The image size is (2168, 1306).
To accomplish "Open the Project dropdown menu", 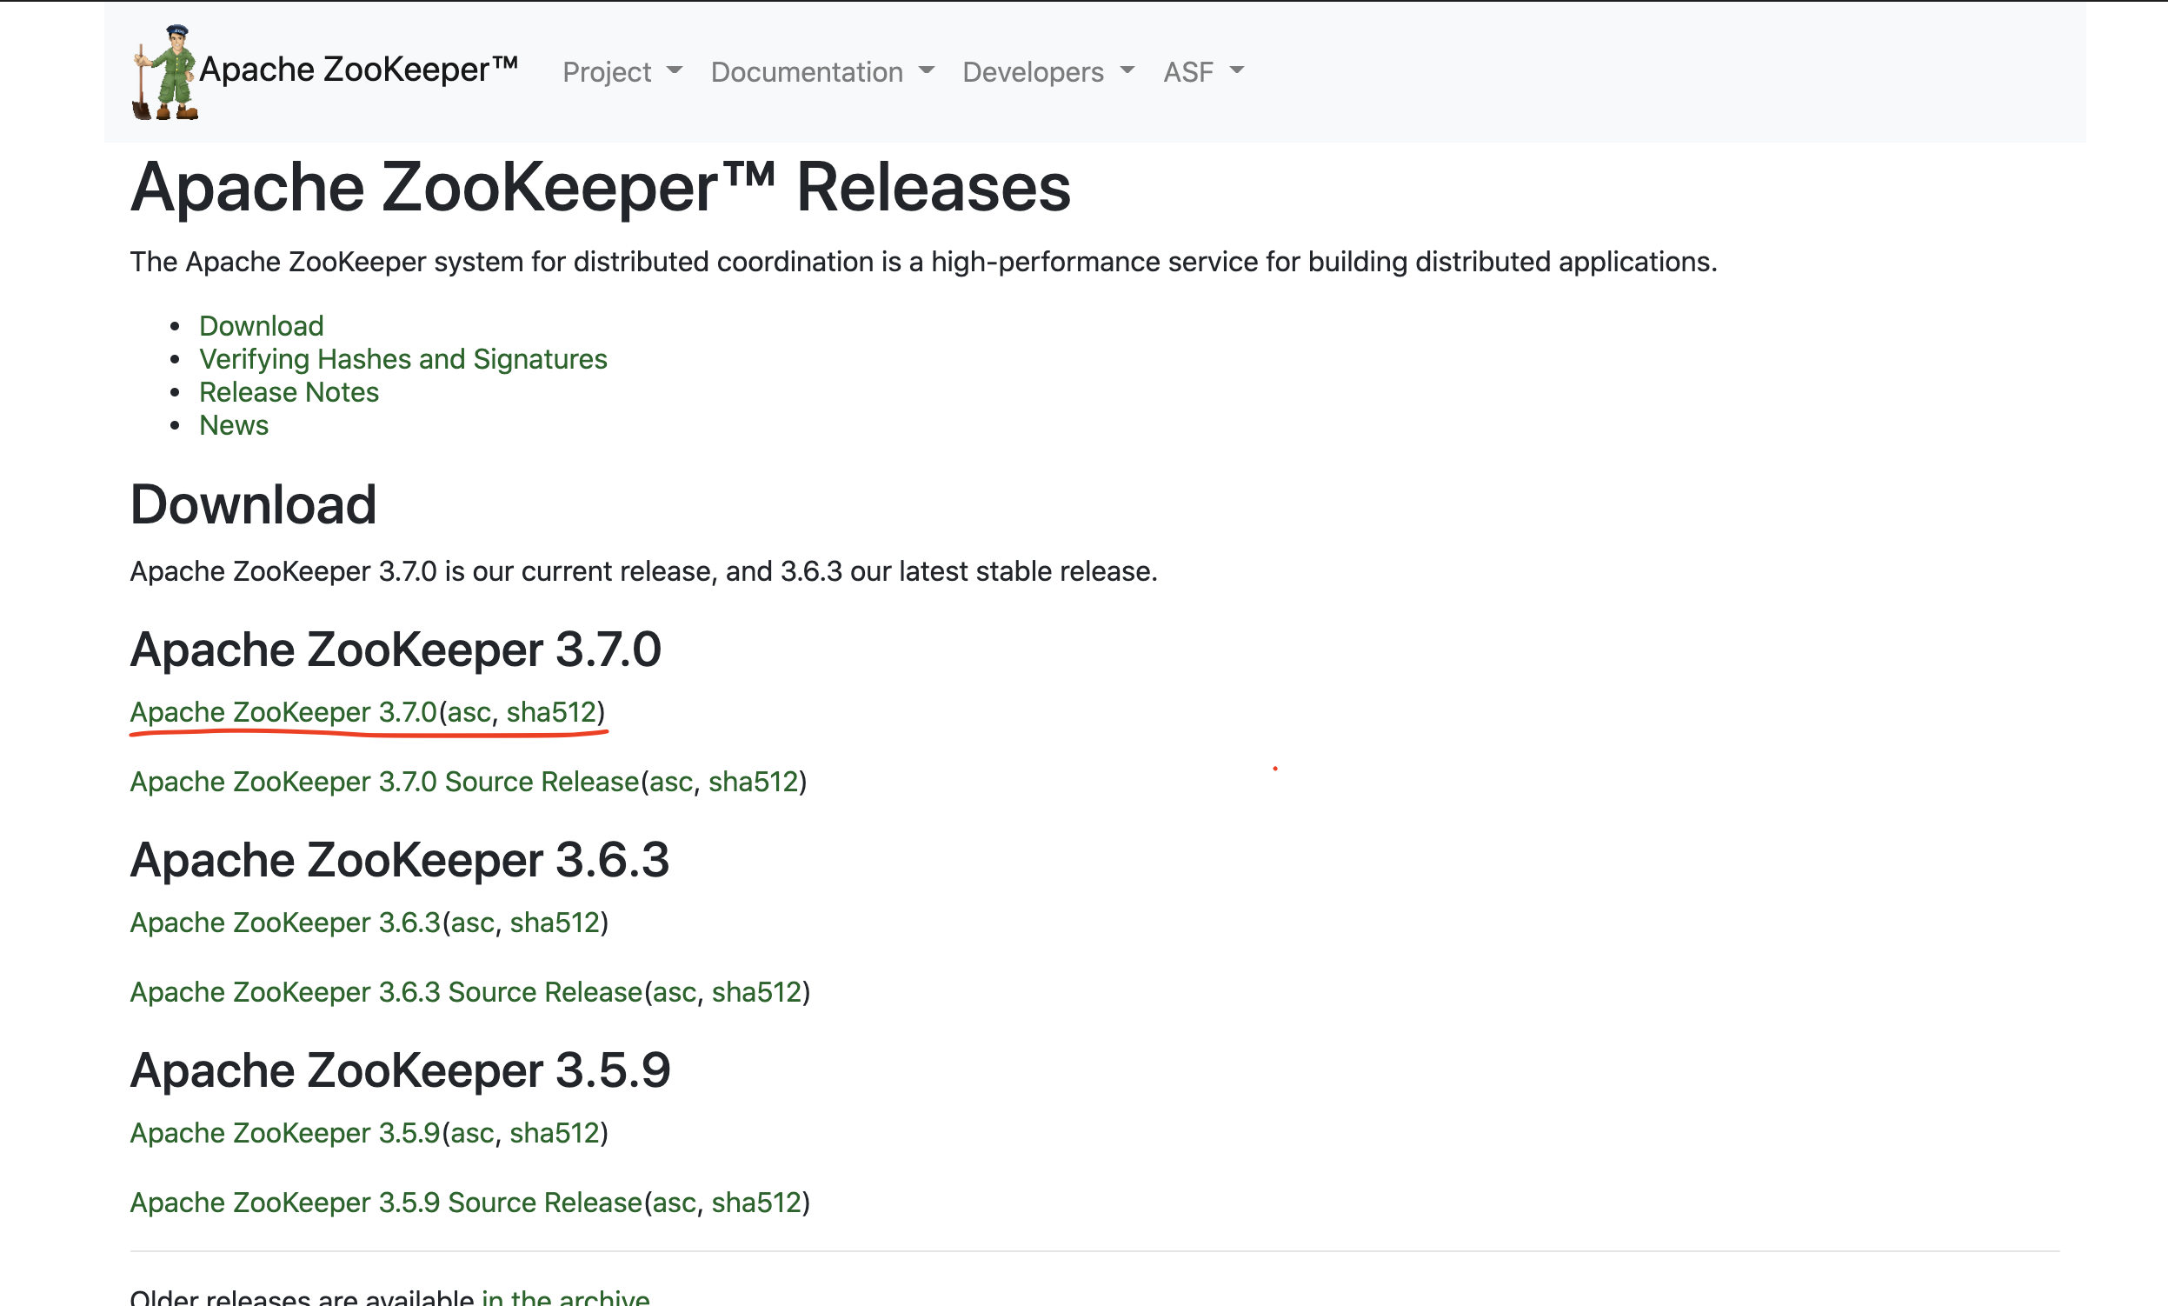I will 622,71.
